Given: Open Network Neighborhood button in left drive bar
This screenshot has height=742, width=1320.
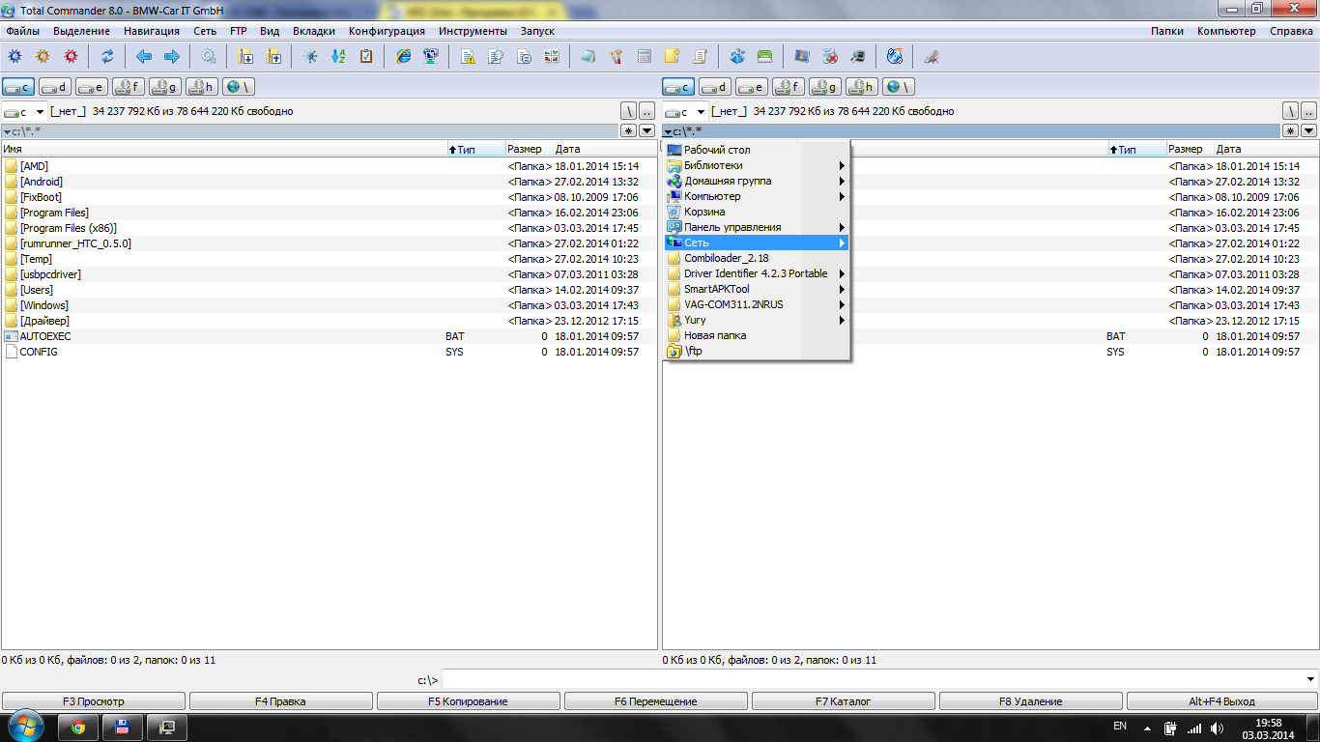Looking at the screenshot, I should [239, 87].
